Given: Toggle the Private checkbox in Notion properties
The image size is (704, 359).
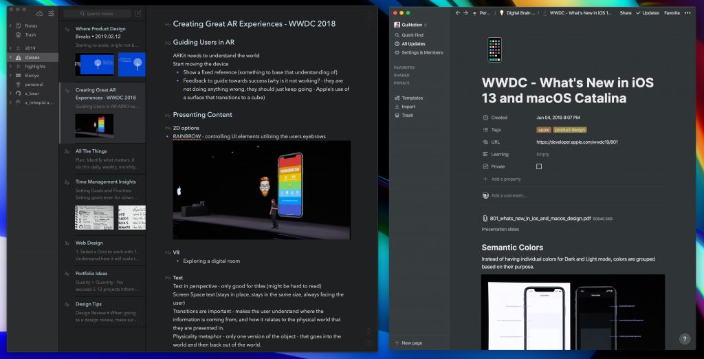Looking at the screenshot, I should tap(539, 166).
